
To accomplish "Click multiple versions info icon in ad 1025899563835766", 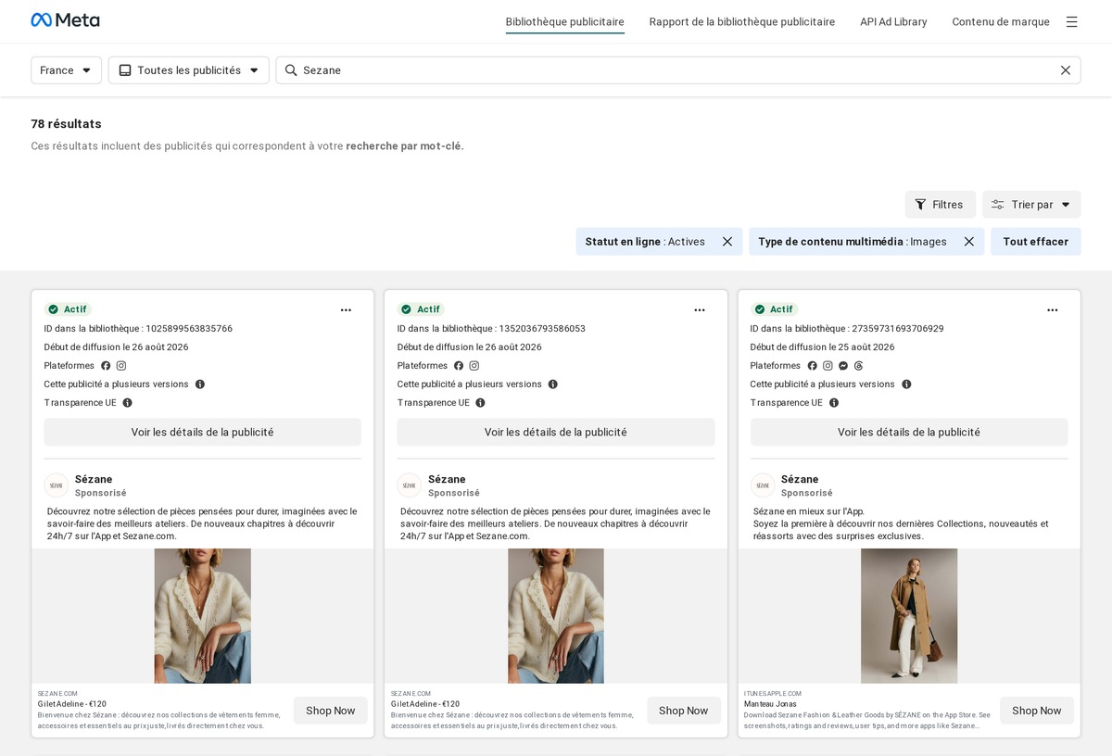I will (x=200, y=384).
